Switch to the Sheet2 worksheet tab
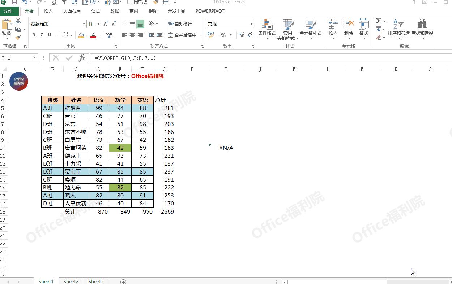The width and height of the screenshot is (452, 284). (x=71, y=281)
